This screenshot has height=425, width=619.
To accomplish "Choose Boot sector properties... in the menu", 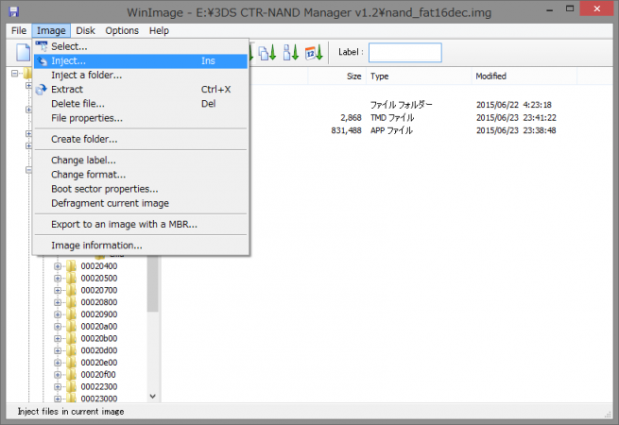I will (x=104, y=189).
